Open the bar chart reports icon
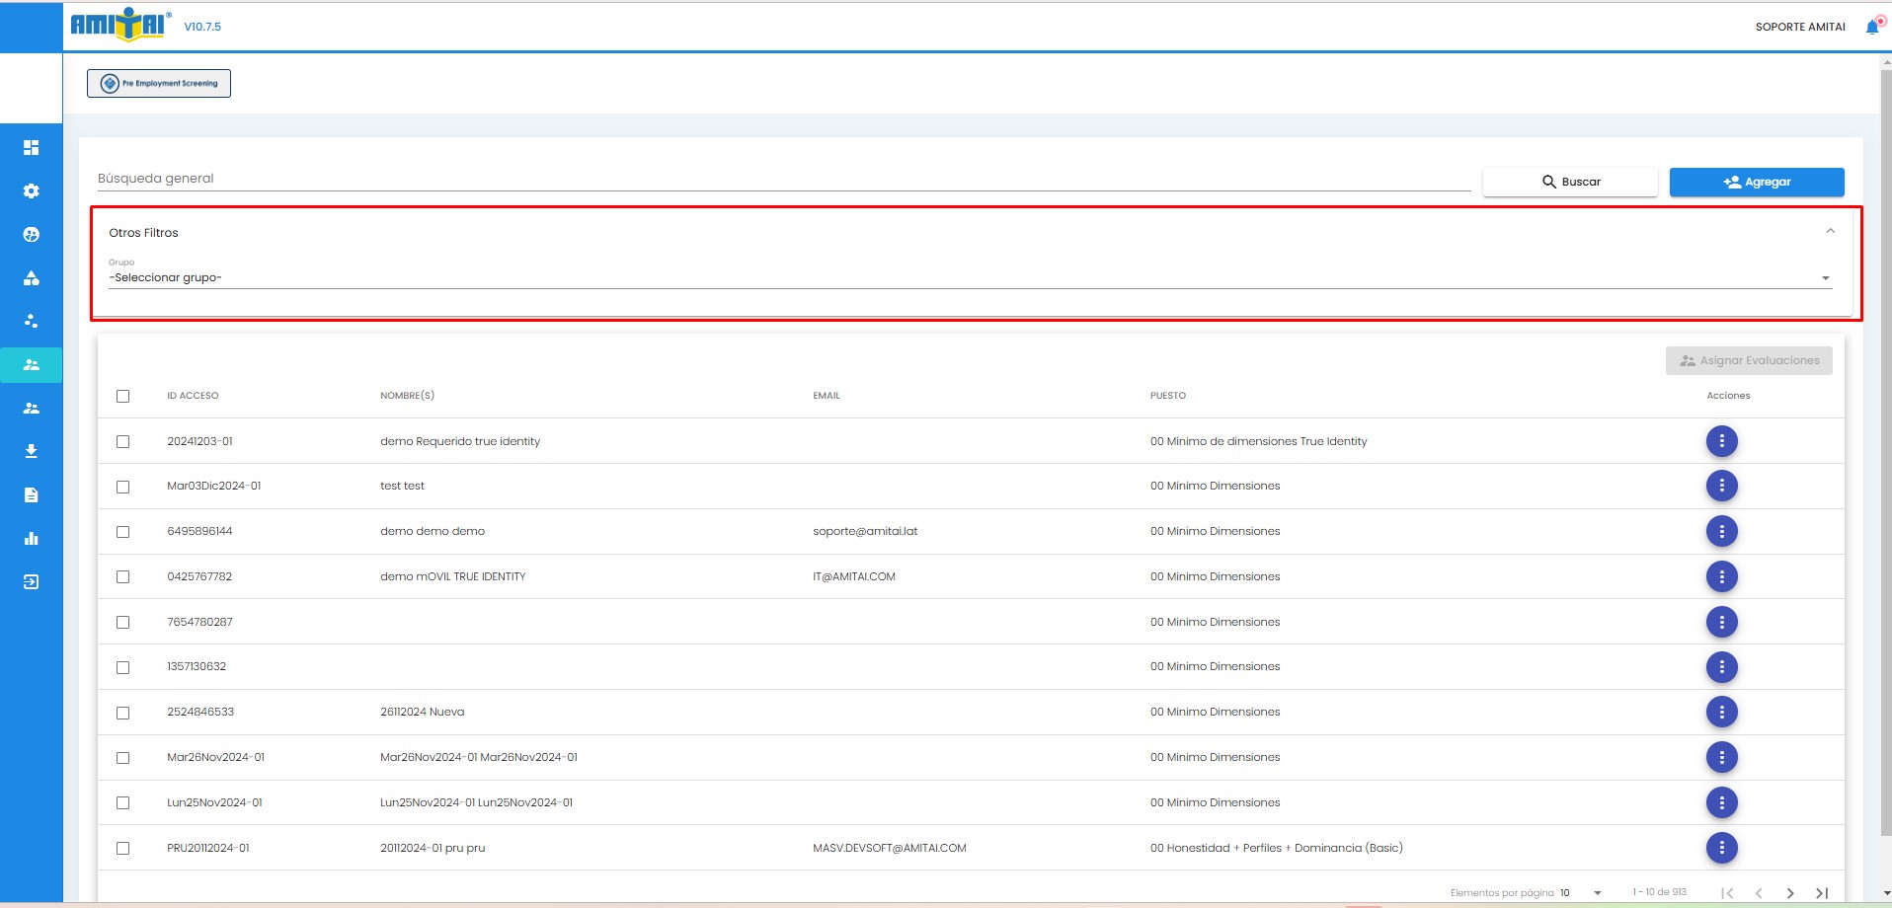The image size is (1892, 908). (x=32, y=538)
